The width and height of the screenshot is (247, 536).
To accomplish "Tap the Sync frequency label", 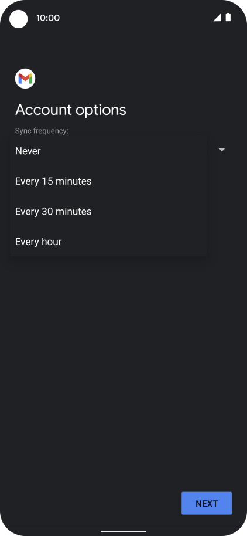I will coord(42,131).
